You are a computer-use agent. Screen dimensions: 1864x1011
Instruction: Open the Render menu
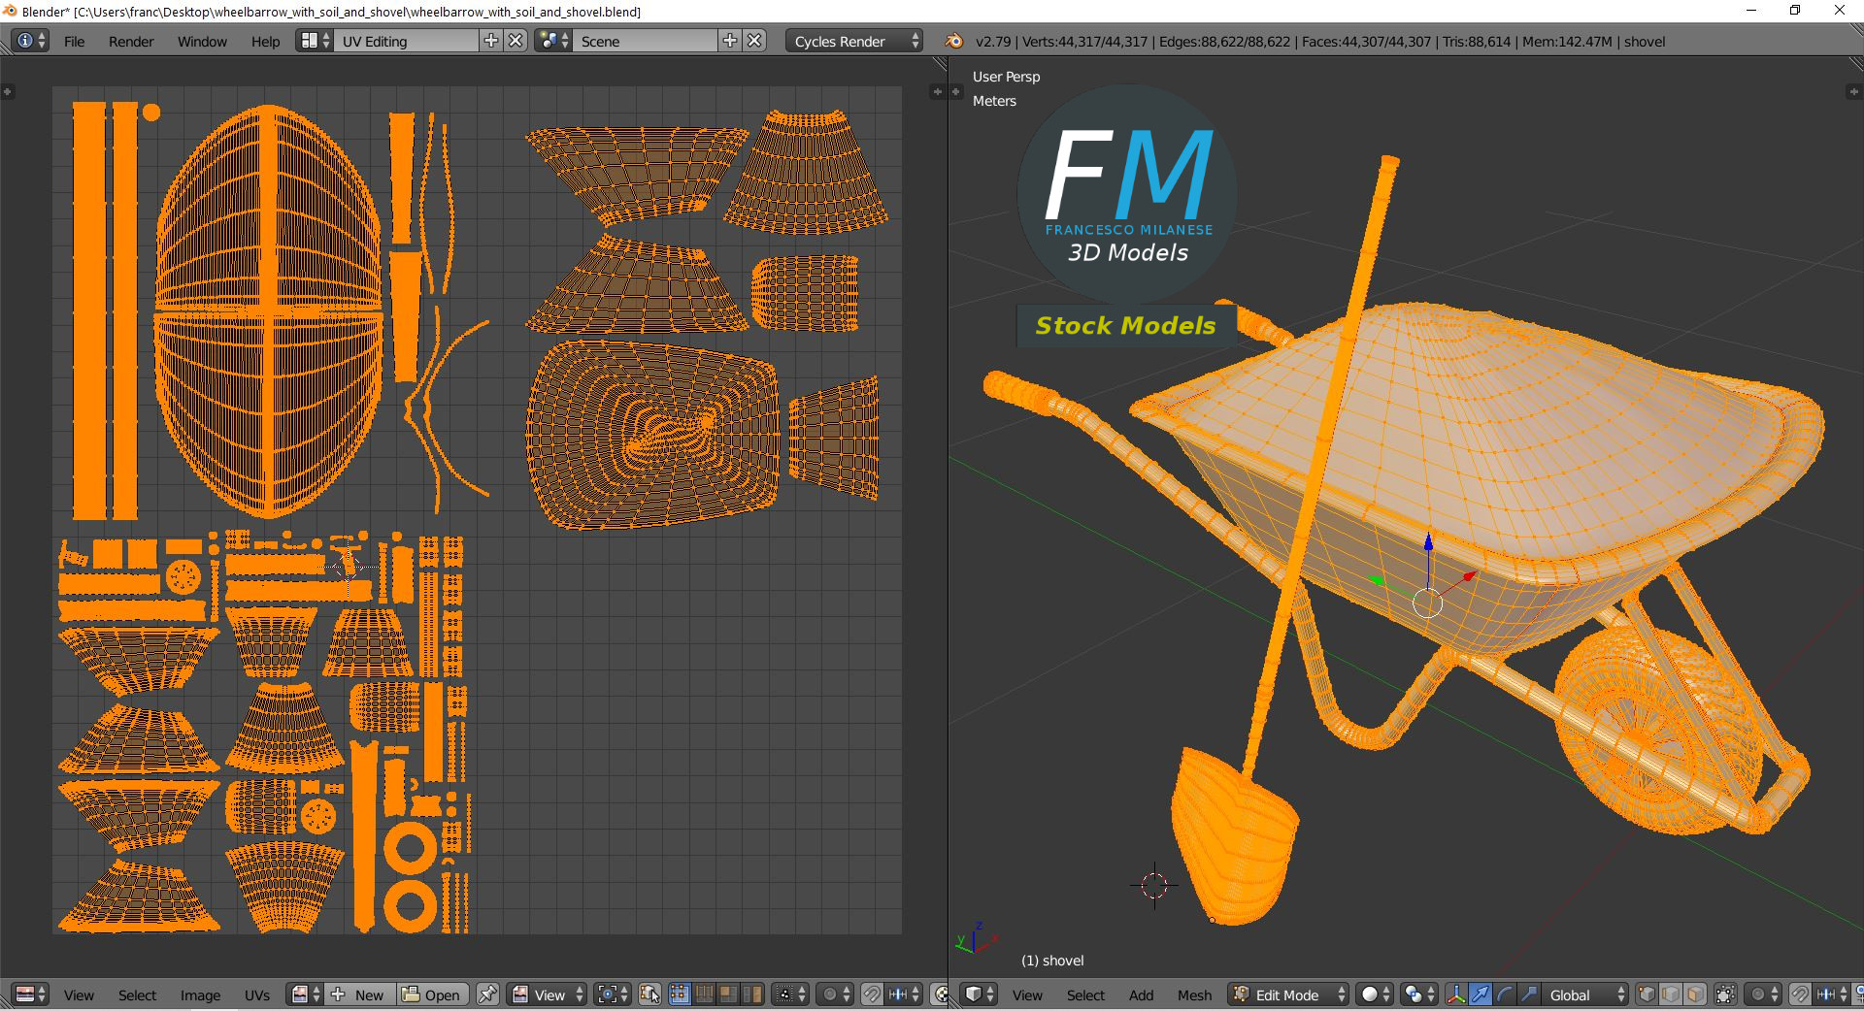click(x=131, y=42)
